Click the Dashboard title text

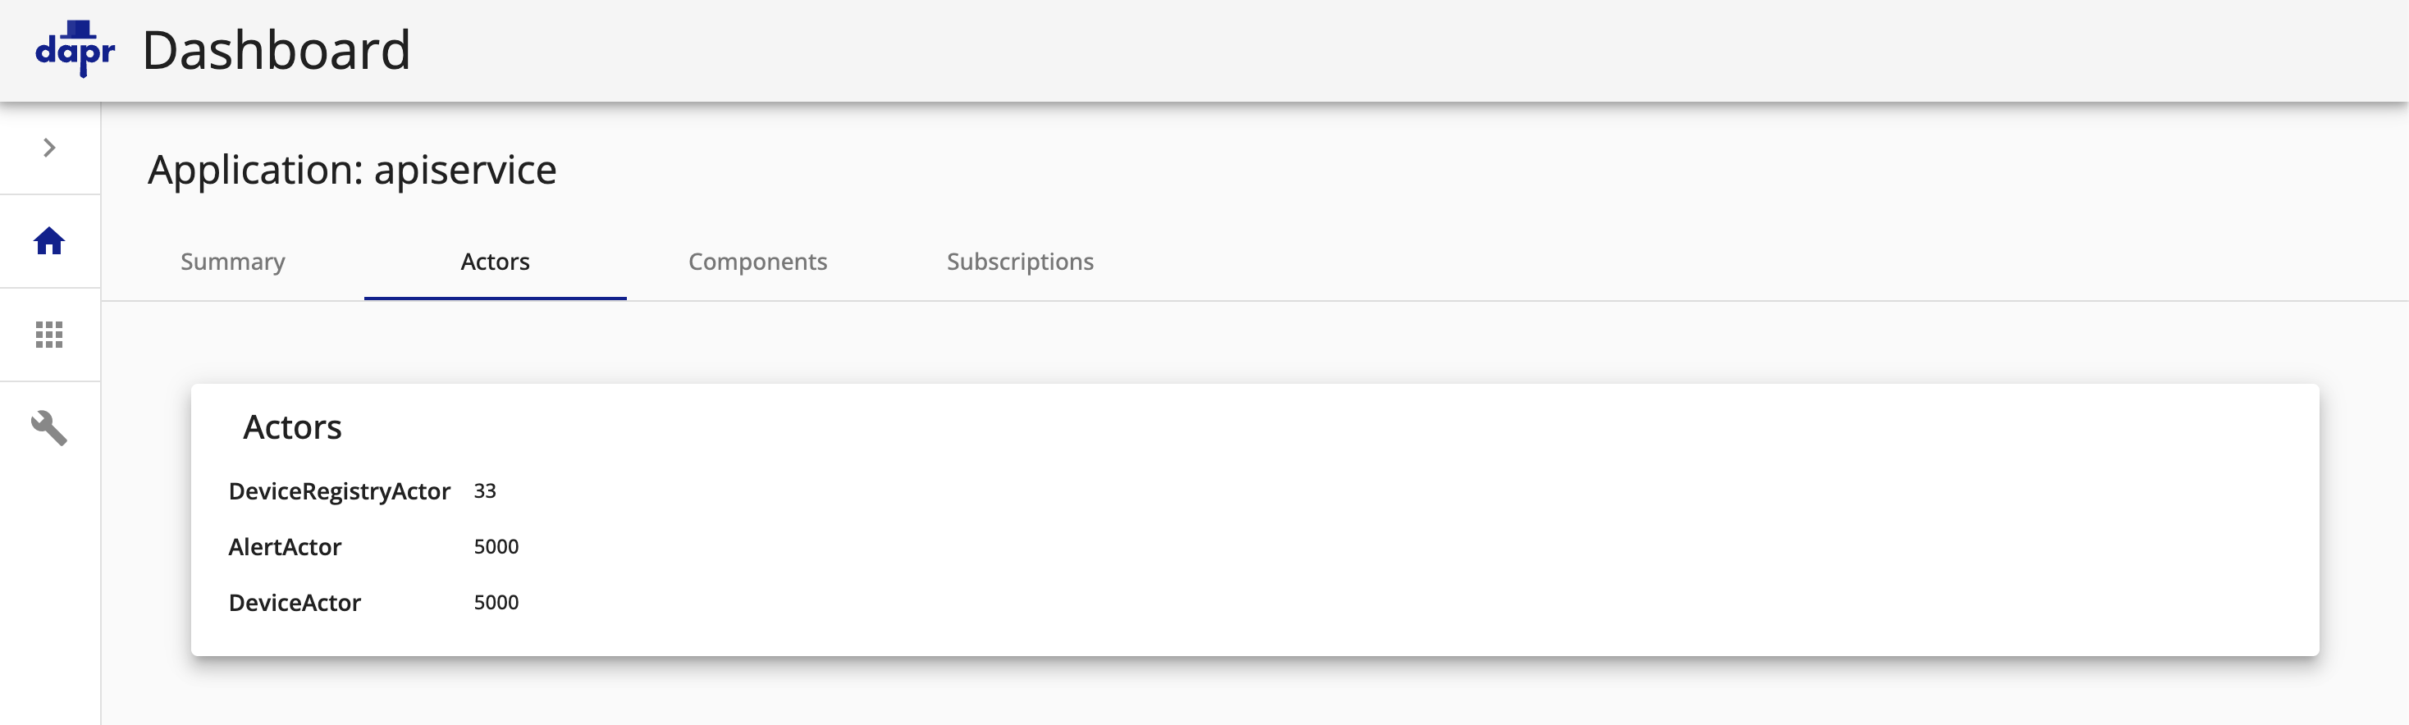pos(276,51)
